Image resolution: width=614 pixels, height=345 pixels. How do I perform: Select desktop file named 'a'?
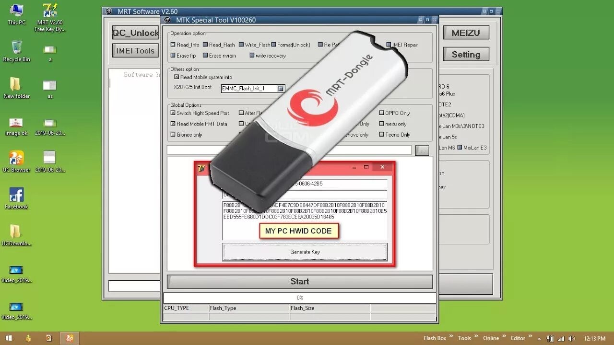(50, 52)
